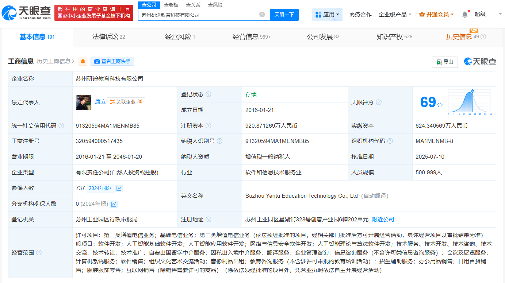
Task: Open the trend chart icon next to 737
Action: (x=118, y=188)
